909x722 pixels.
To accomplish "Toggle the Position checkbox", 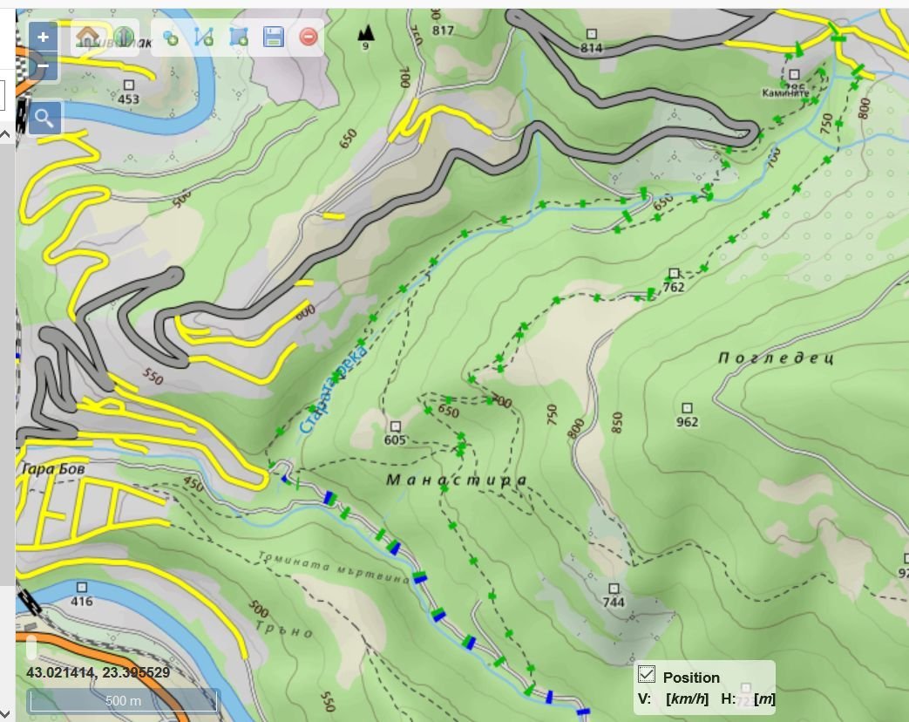I will click(x=647, y=673).
